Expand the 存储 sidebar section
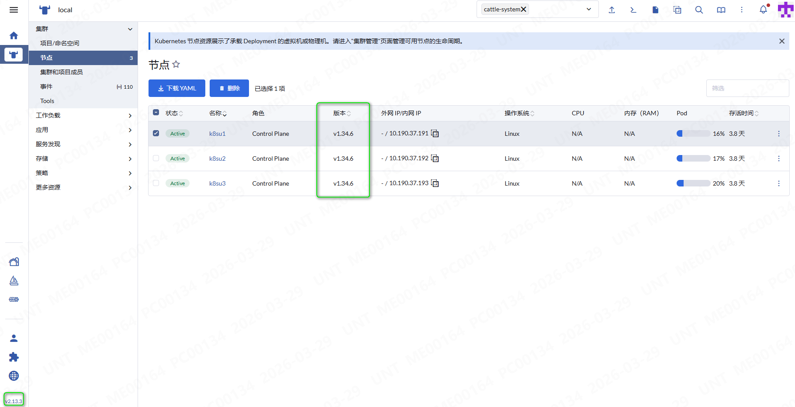 83,159
